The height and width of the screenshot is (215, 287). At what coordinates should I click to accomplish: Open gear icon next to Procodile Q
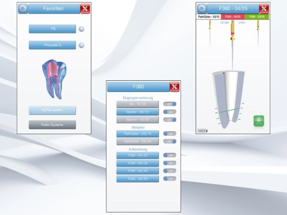(81, 45)
